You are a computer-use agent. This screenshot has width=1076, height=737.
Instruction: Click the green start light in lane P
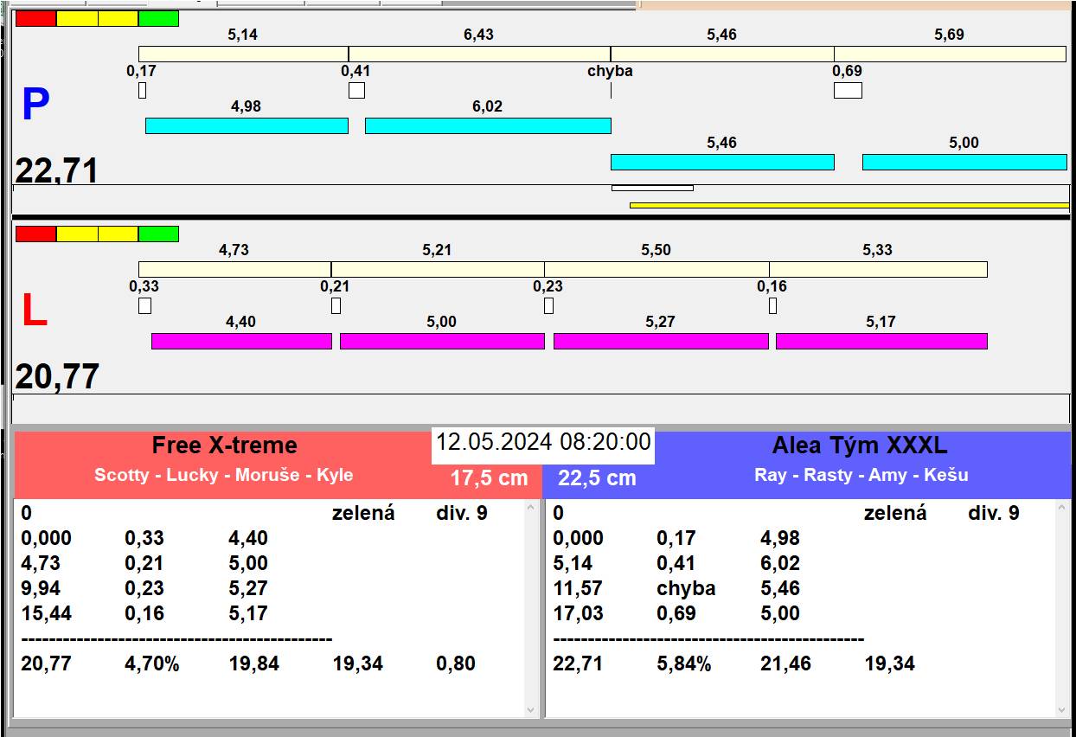(158, 18)
